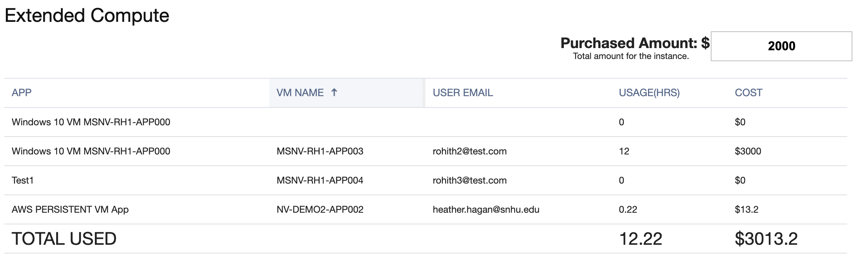Image resolution: width=856 pixels, height=279 pixels.
Task: Click the $3000 cost cell
Action: coord(748,151)
